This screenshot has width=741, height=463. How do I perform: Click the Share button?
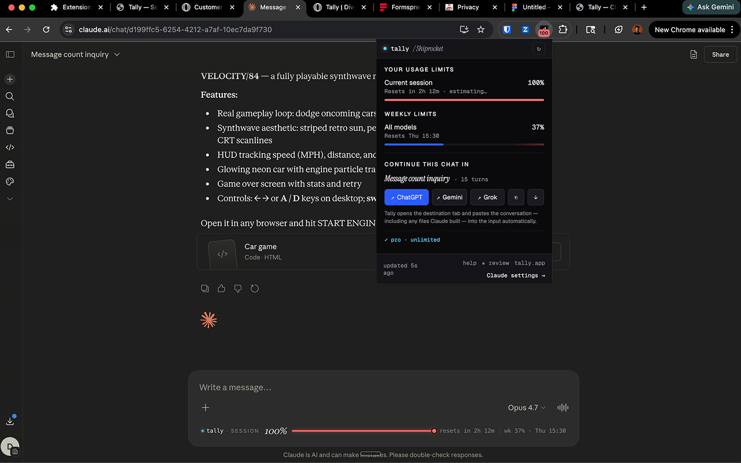[x=720, y=54]
